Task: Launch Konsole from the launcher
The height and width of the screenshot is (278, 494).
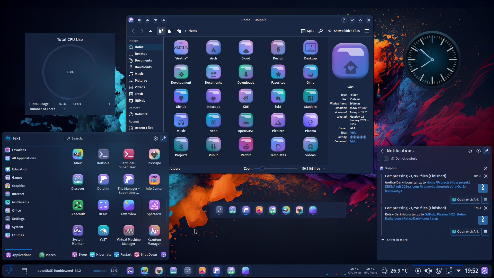Action: click(x=103, y=157)
